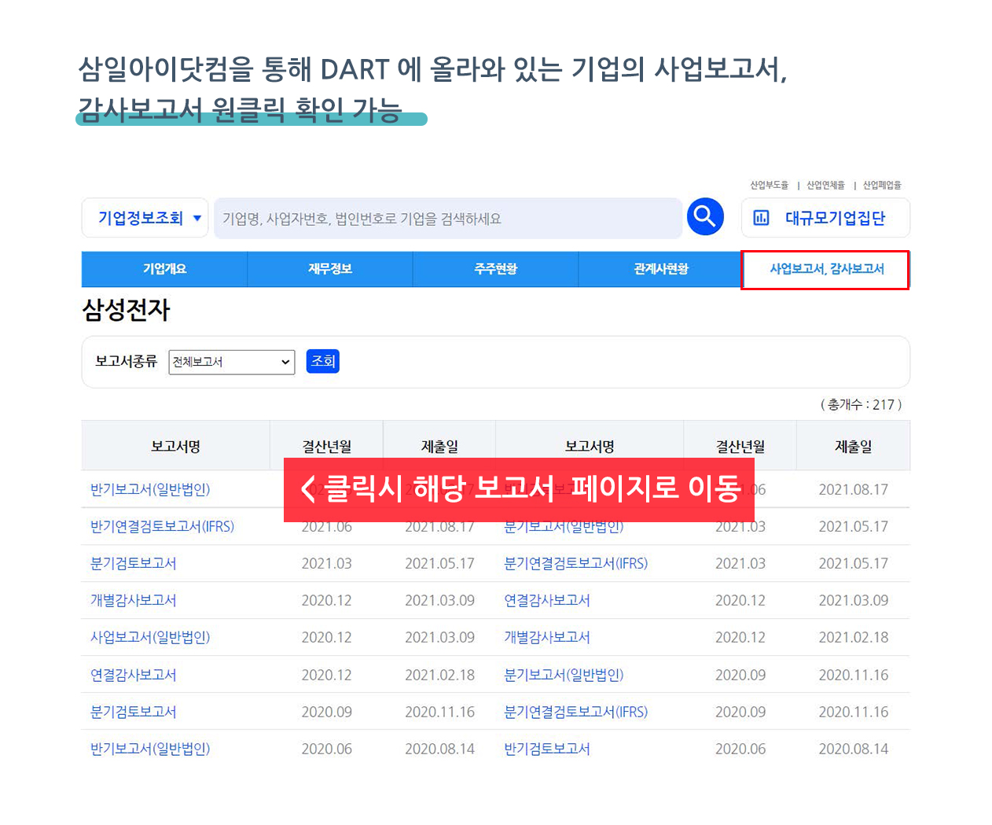
Task: Open 분기보고서(일반법인) for 2020.09
Action: [564, 675]
